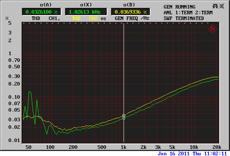This screenshot has width=230, height=156.
Task: Click the cursor B value 0.0369336 %
Action: pyautogui.click(x=130, y=12)
